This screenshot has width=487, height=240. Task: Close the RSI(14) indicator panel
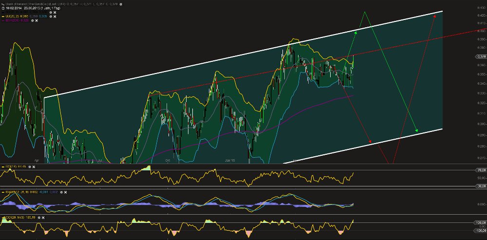point(35,166)
